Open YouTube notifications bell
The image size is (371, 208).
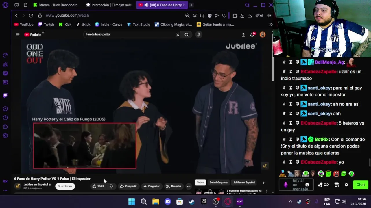(x=252, y=34)
